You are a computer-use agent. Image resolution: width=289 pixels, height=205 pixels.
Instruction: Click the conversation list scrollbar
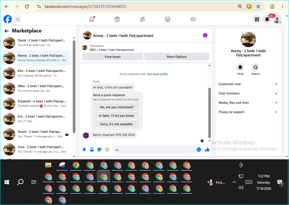(74, 87)
